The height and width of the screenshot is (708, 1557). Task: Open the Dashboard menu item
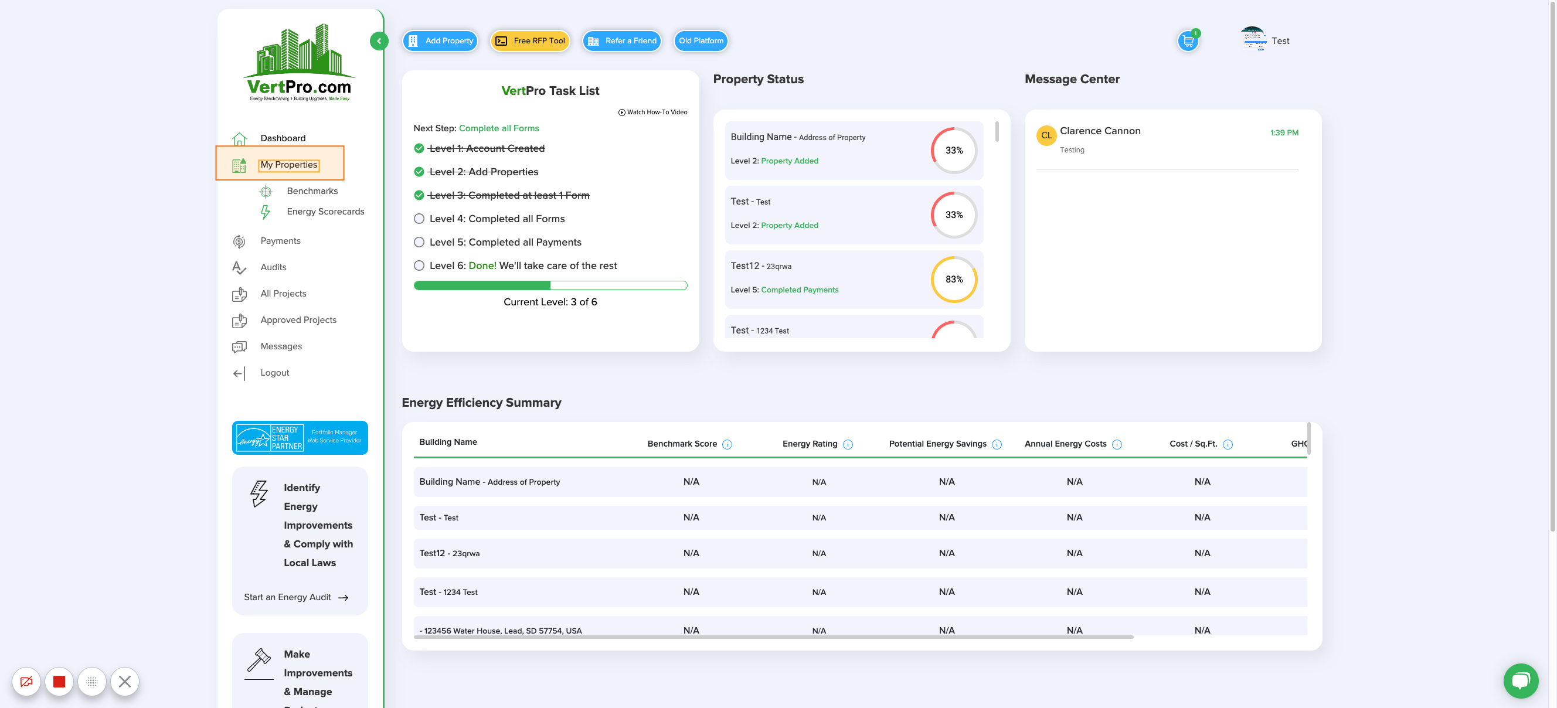coord(283,138)
